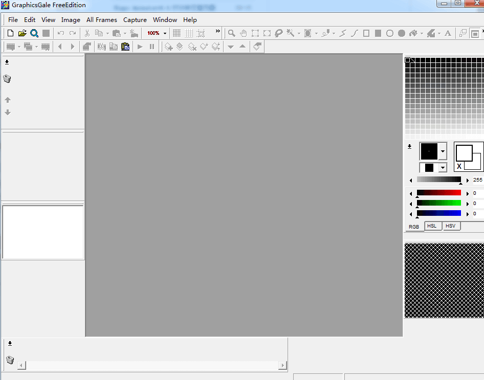Open the Copy options dropdown arrow
Viewport: 484px width, 380px height.
(107, 33)
